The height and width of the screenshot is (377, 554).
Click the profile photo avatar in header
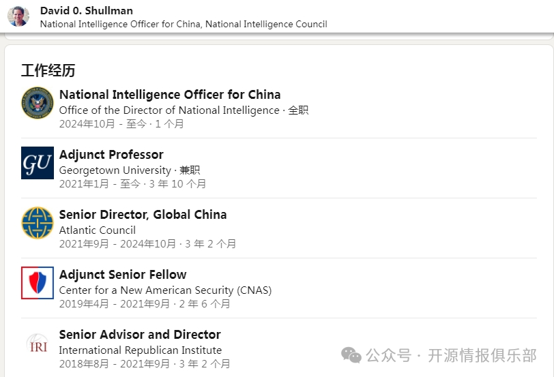[x=18, y=16]
